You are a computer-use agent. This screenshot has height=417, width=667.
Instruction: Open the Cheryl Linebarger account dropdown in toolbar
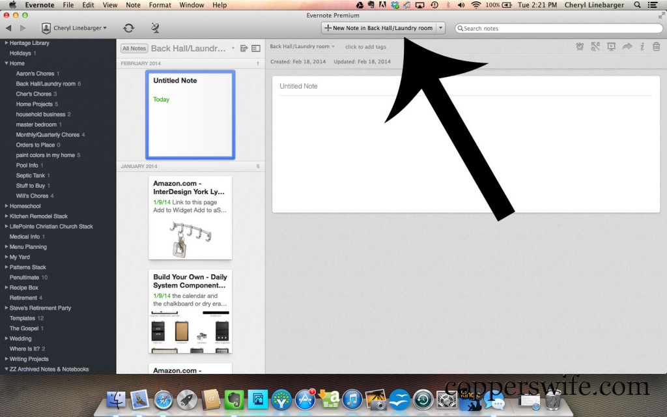74,28
